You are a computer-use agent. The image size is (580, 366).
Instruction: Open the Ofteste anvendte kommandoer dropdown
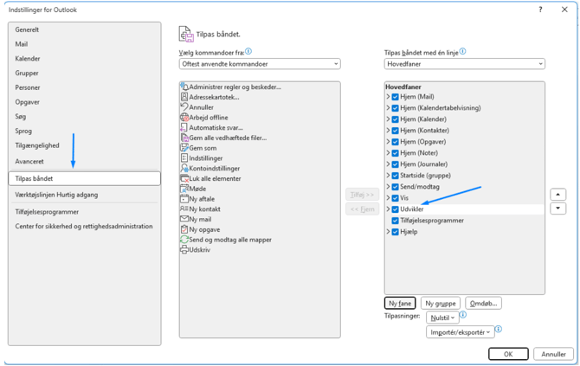click(260, 64)
